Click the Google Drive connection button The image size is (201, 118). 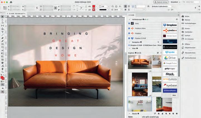pos(170,58)
